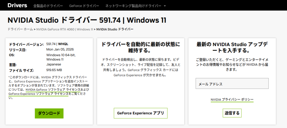Click the NVIDIA Studio ドライバー 591.74 page heading
Image resolution: width=287 pixels, height=128 pixels.
click(87, 20)
